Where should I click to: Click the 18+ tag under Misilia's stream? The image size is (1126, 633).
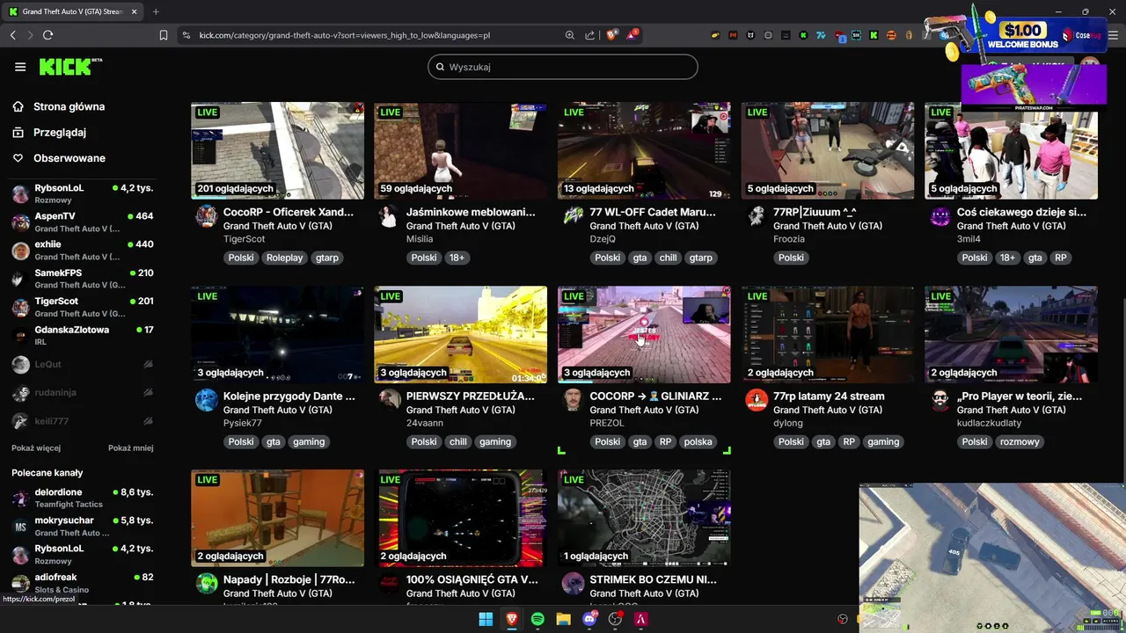click(x=457, y=258)
